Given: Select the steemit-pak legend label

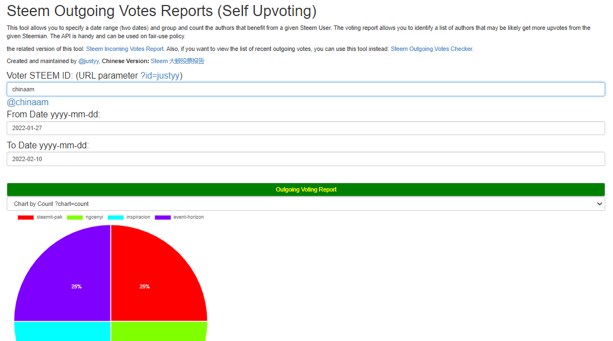Looking at the screenshot, I should (49, 217).
